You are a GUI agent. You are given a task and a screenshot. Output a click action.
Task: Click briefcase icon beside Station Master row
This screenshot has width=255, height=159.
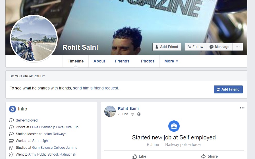click(x=11, y=134)
